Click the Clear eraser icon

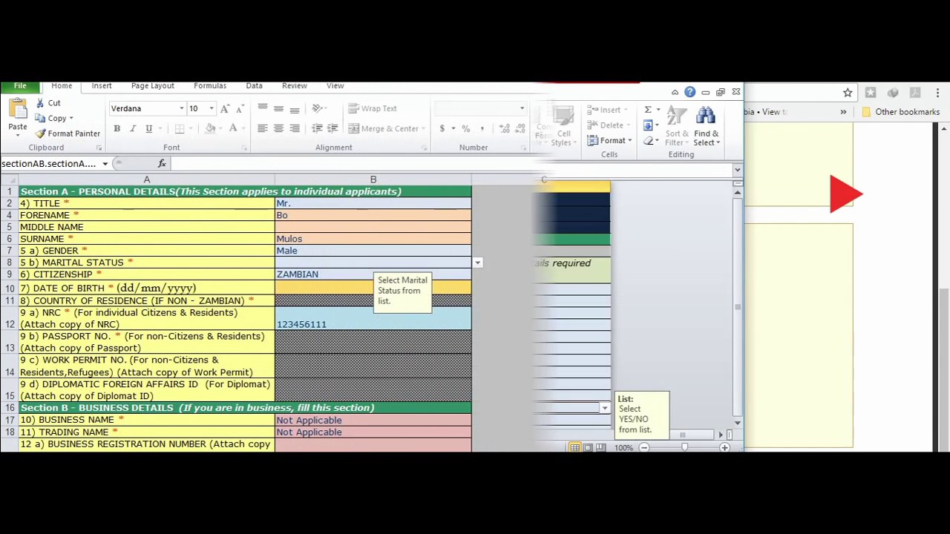coord(648,142)
